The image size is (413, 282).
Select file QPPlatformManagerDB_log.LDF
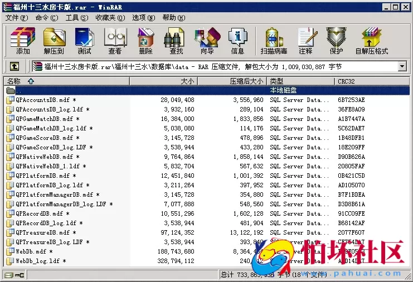tap(64, 204)
